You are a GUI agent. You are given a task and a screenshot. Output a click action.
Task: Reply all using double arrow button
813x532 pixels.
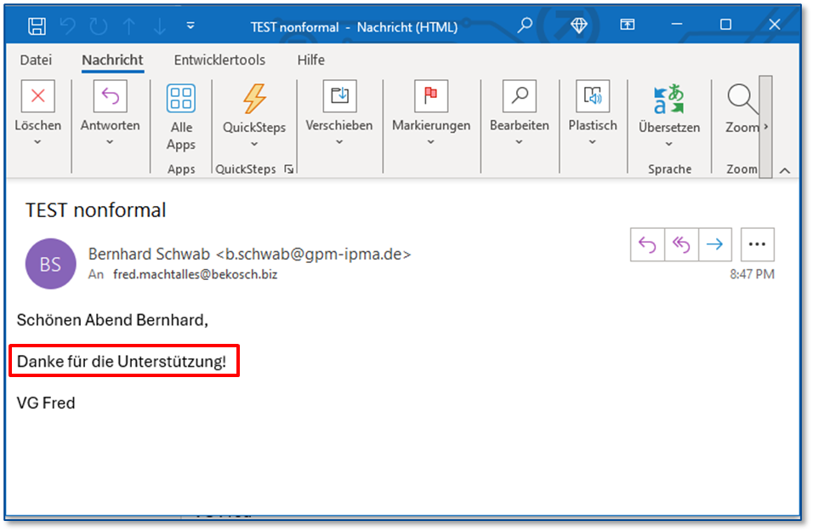point(681,244)
